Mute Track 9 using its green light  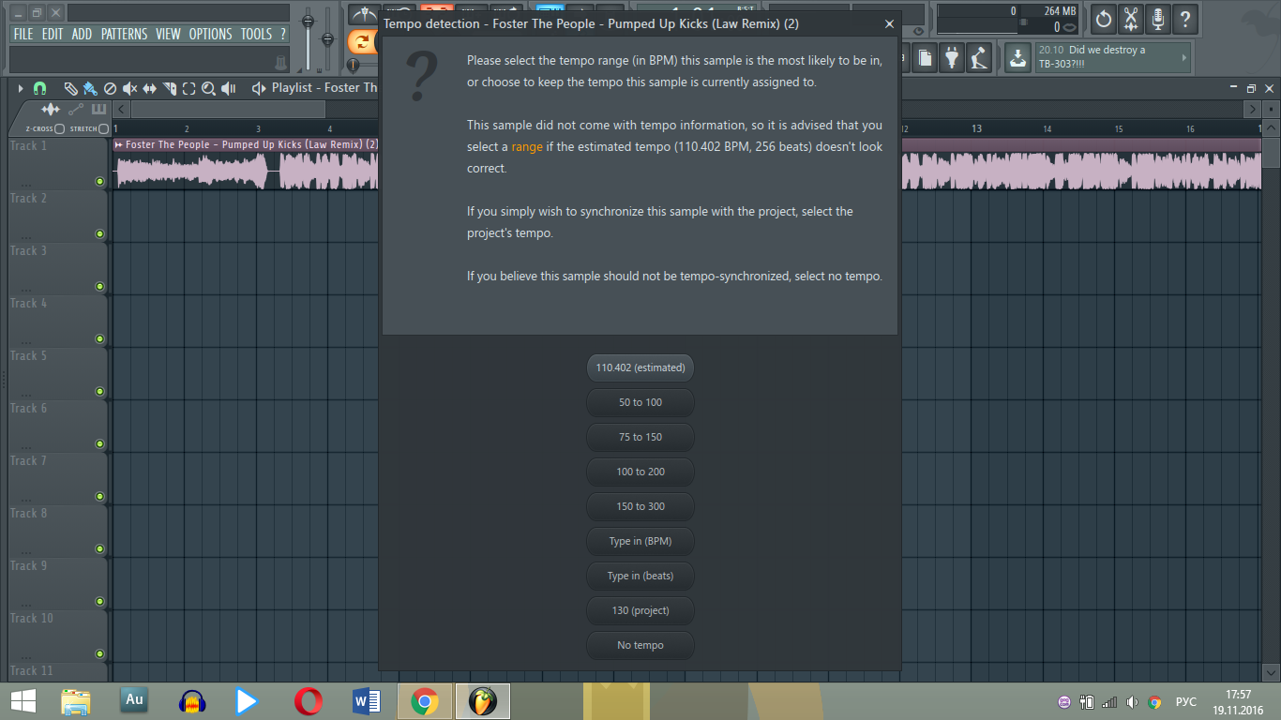[99, 602]
